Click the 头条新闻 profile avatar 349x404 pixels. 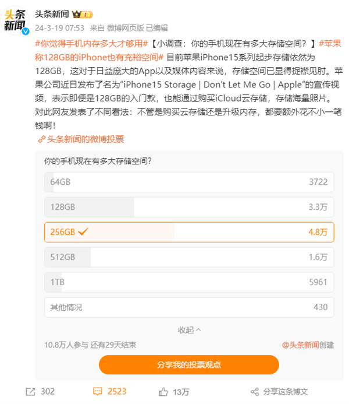click(15, 19)
